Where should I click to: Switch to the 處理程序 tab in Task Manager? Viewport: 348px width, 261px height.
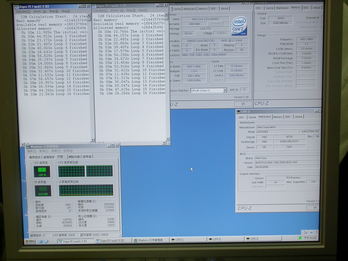point(49,157)
